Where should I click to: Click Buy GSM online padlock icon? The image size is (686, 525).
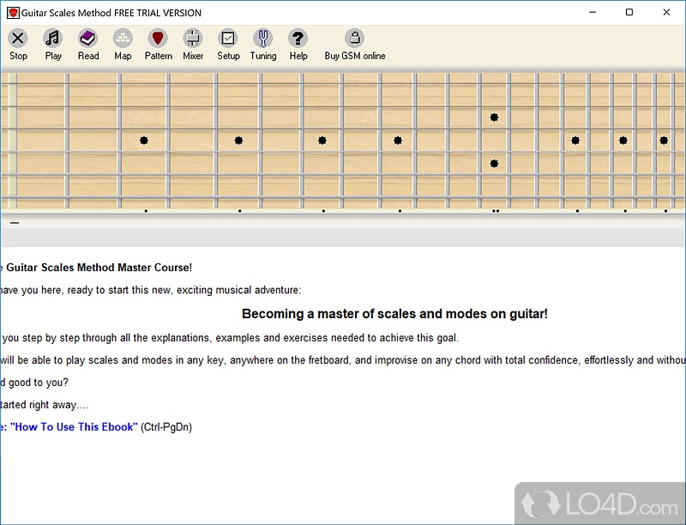click(x=355, y=39)
